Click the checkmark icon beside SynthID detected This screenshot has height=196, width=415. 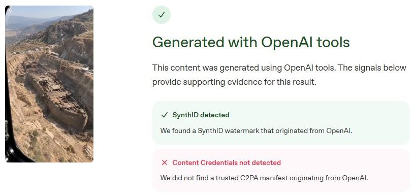(x=165, y=115)
